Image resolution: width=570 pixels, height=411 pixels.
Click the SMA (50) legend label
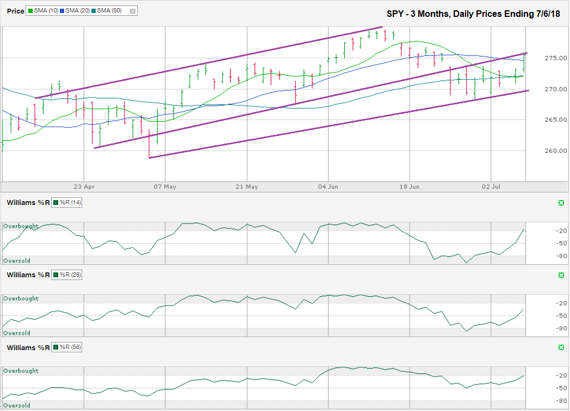click(109, 11)
